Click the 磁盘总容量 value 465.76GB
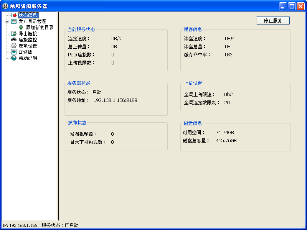This screenshot has width=307, height=230. coord(226,141)
